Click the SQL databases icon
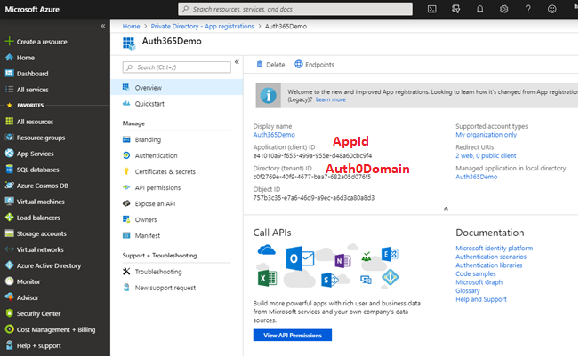 pos(9,170)
